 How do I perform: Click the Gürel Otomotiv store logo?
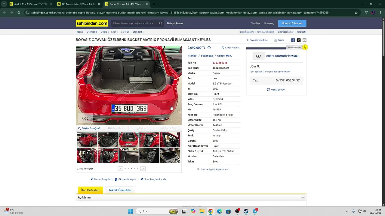click(x=258, y=56)
